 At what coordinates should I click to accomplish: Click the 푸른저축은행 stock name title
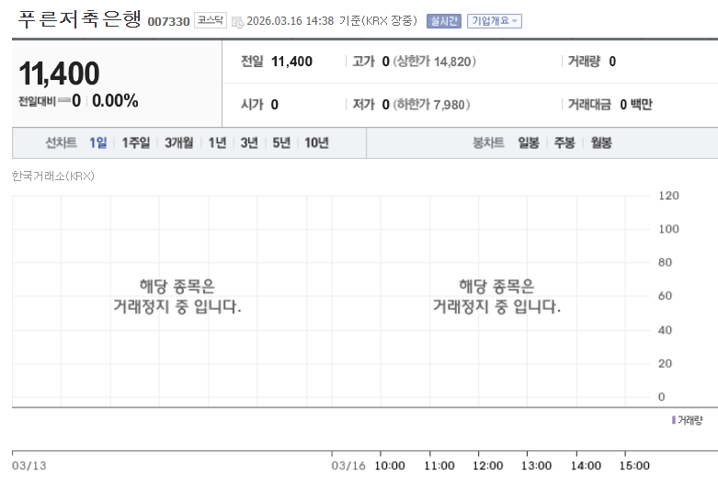coord(80,19)
